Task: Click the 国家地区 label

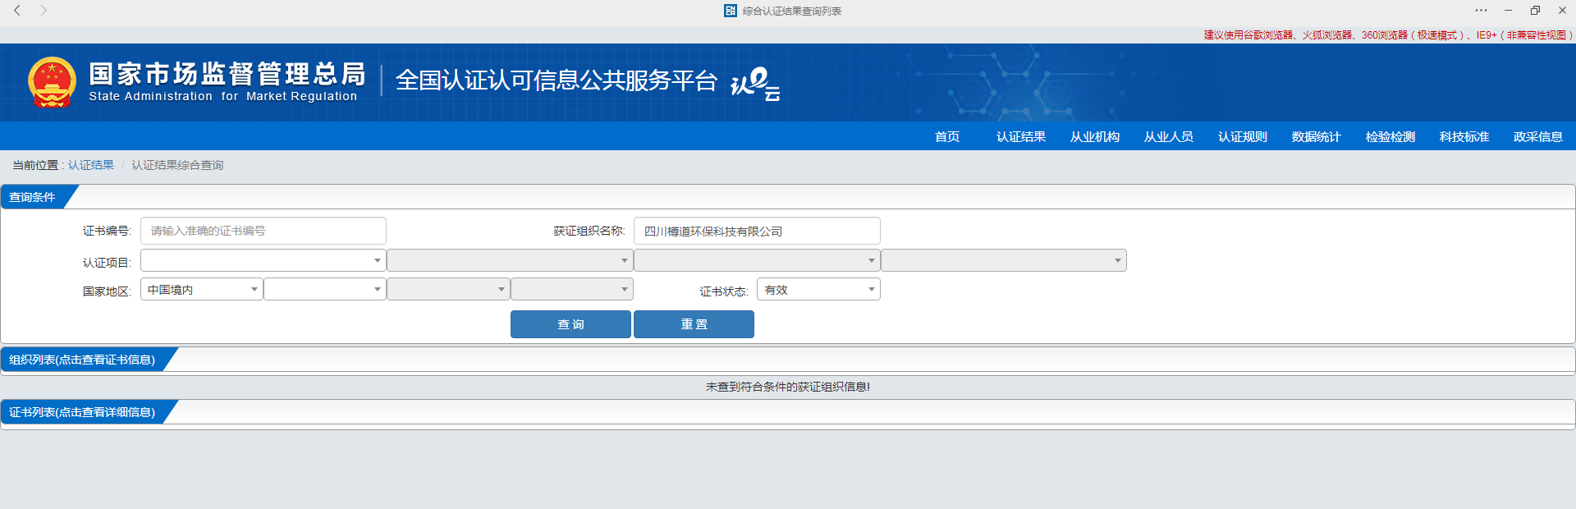Action: (107, 291)
